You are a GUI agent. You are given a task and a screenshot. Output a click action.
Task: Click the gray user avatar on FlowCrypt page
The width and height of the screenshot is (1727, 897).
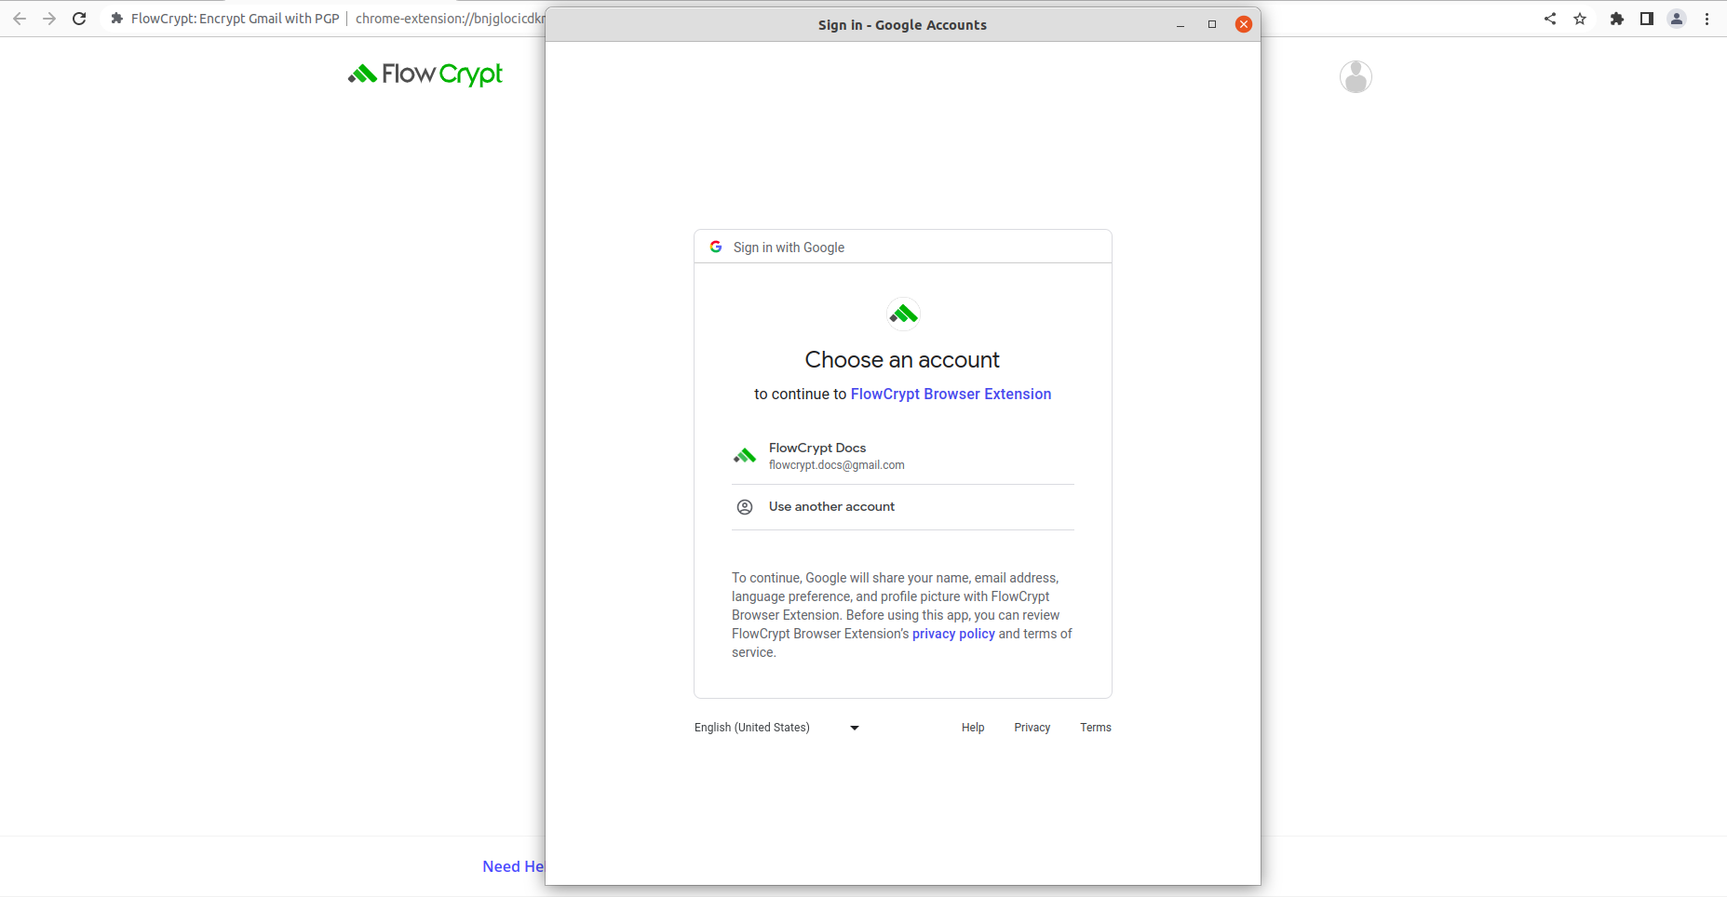click(x=1356, y=76)
